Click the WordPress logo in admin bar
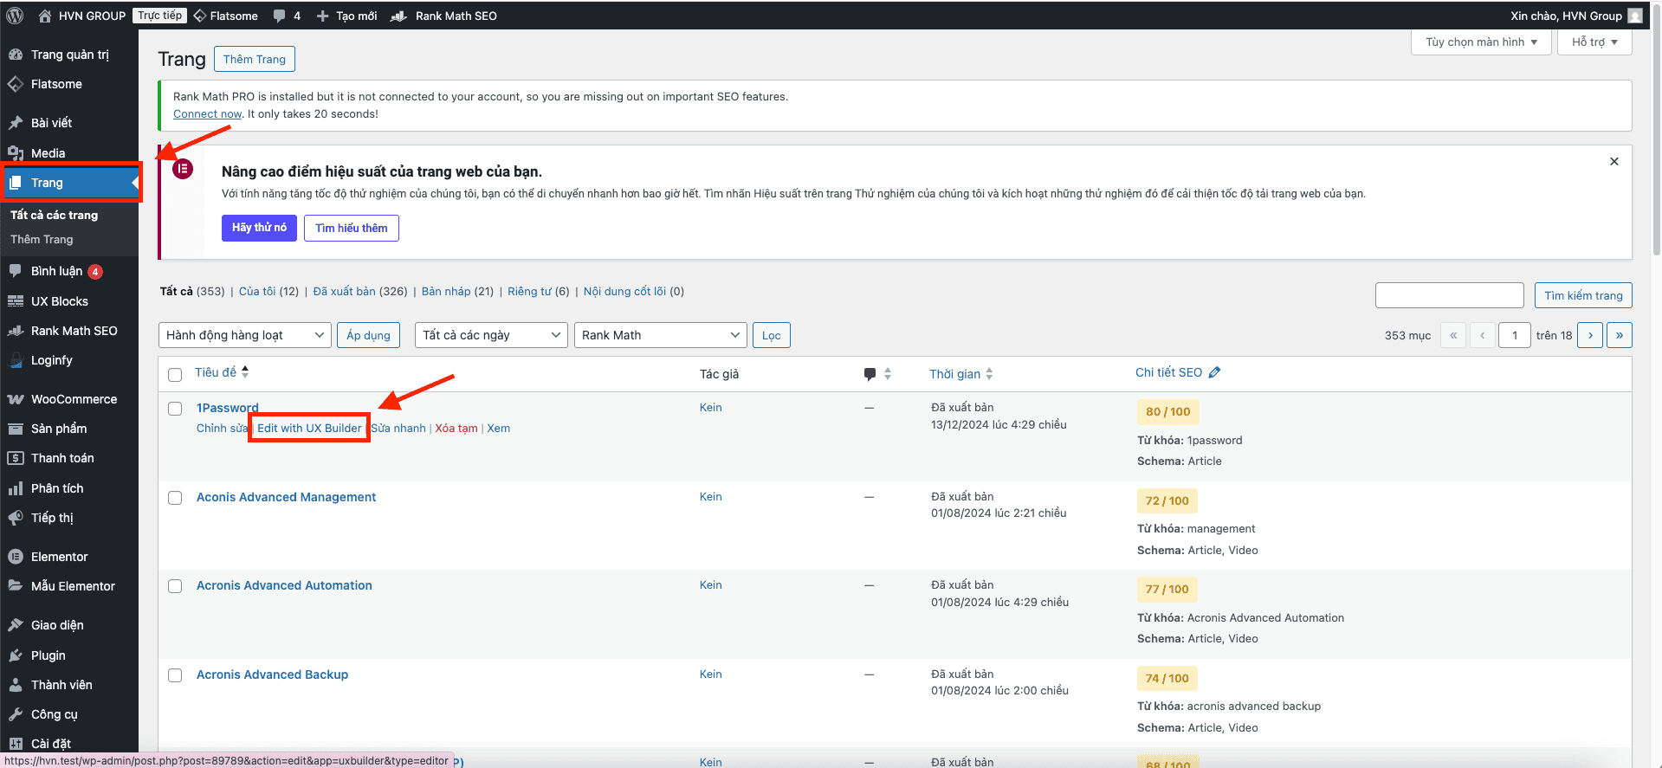Image resolution: width=1662 pixels, height=768 pixels. tap(15, 16)
